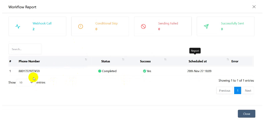Viewport: 263px width, 121px height.
Task: Click the Webhook Call count 2
Action: (x=33, y=29)
